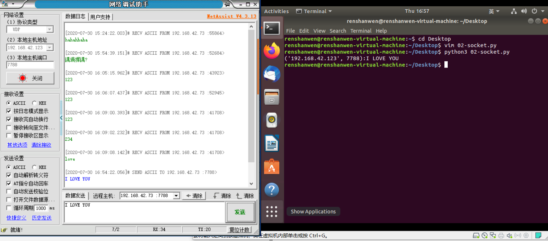The image size is (548, 241).
Task: Click VM network adapter status icon
Action: click(x=493, y=236)
